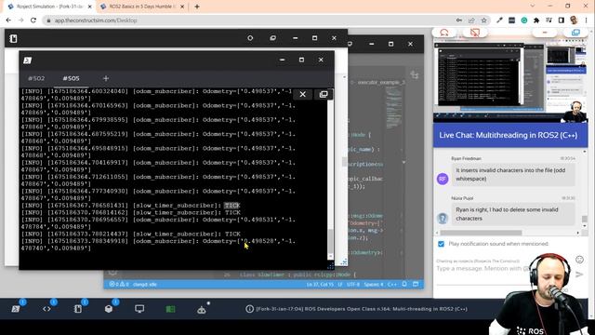
Task: Open the notebook tool in the bottom dock
Action: (78, 309)
